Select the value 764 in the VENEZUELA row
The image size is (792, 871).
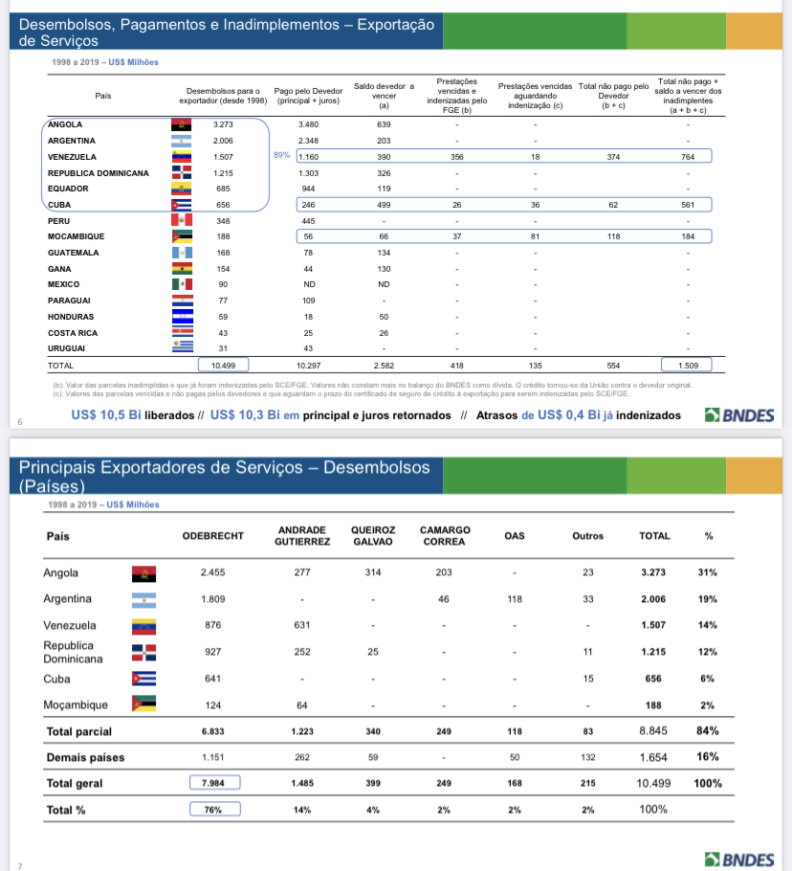[x=688, y=157]
